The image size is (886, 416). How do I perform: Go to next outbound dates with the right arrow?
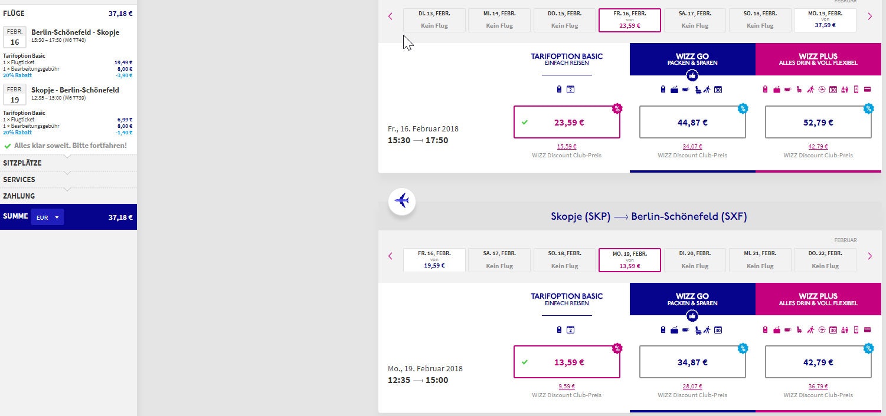pos(869,16)
